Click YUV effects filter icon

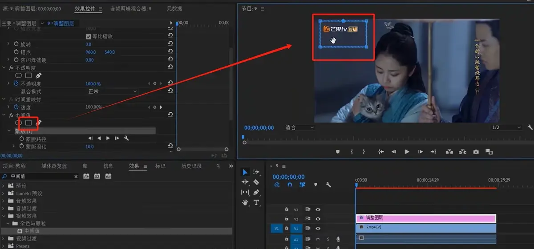[108, 176]
